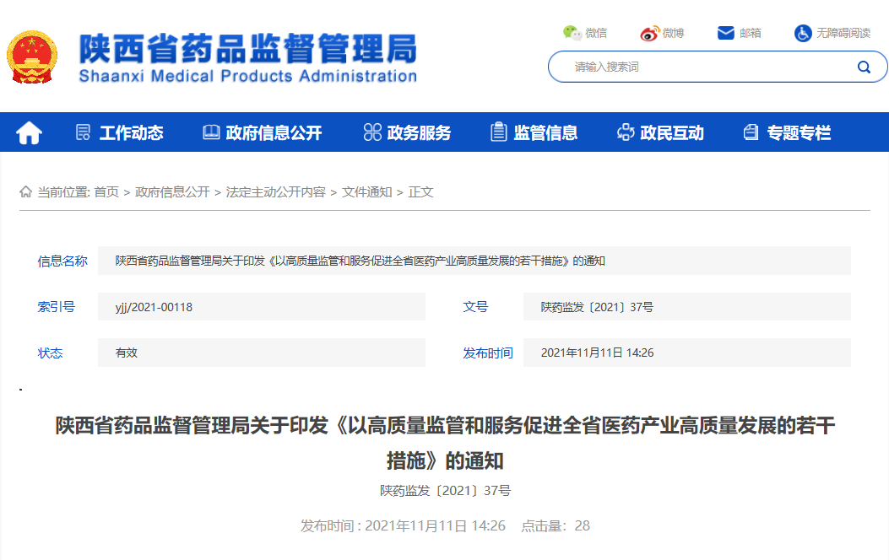Click the bold article headline

(445, 444)
